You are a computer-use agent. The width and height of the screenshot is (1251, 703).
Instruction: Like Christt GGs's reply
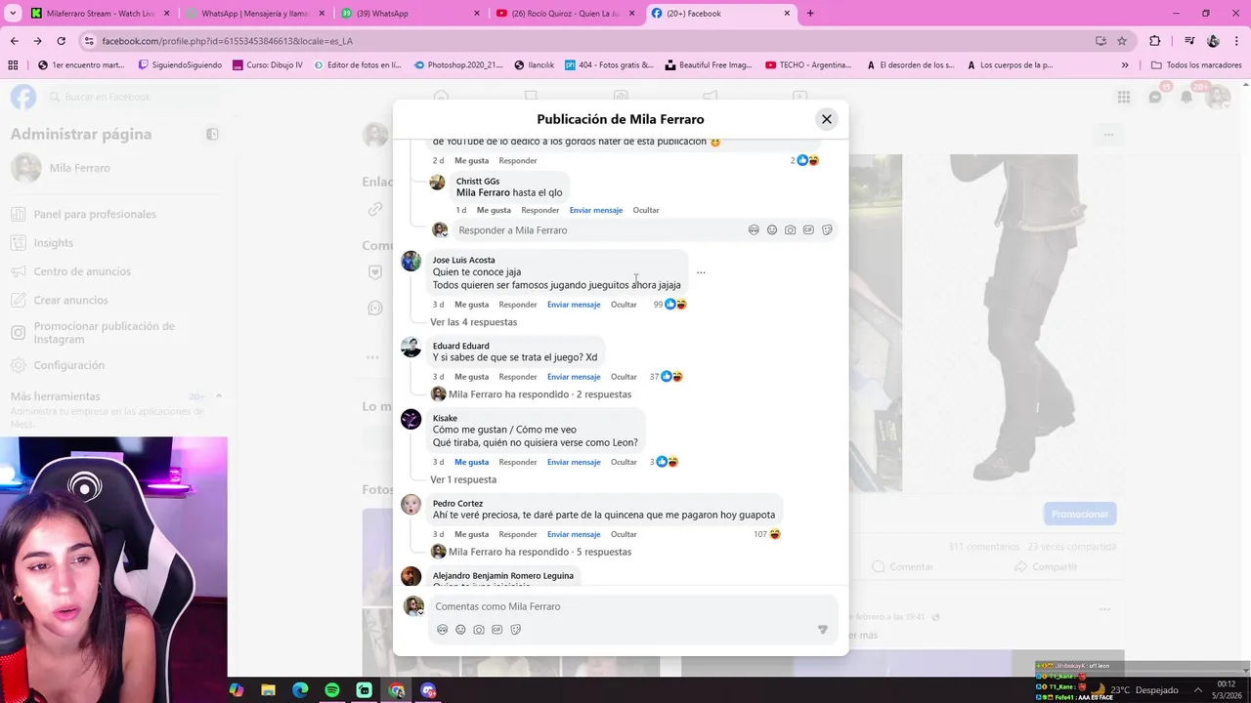(494, 210)
